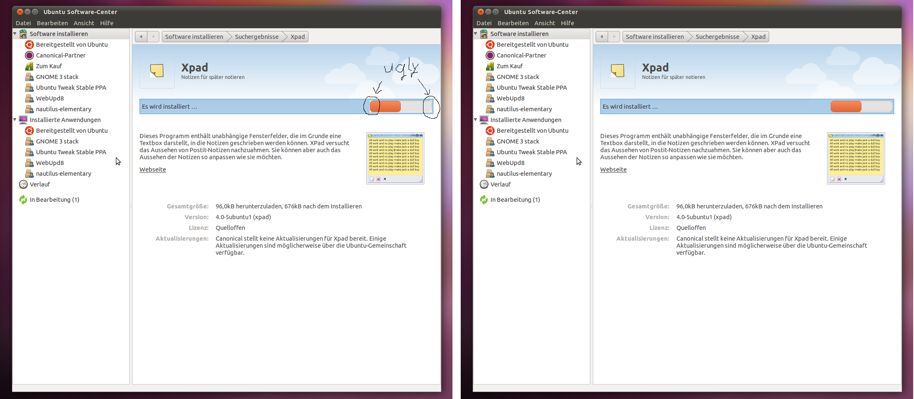Click Ubuntu Tweak Stable PPA icon under Installierte Anwendungen, right window
This screenshot has width=914, height=399.
click(x=490, y=152)
